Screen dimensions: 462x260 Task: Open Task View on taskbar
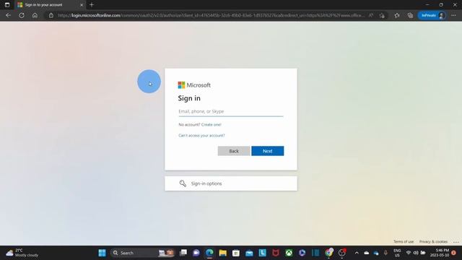point(183,253)
